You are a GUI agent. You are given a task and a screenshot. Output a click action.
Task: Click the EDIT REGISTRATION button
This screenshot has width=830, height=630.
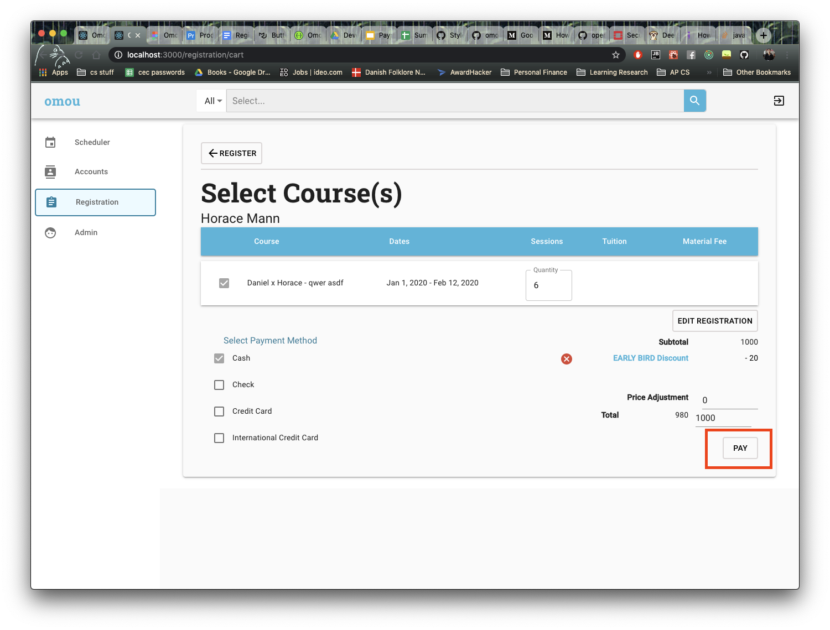pyautogui.click(x=715, y=321)
